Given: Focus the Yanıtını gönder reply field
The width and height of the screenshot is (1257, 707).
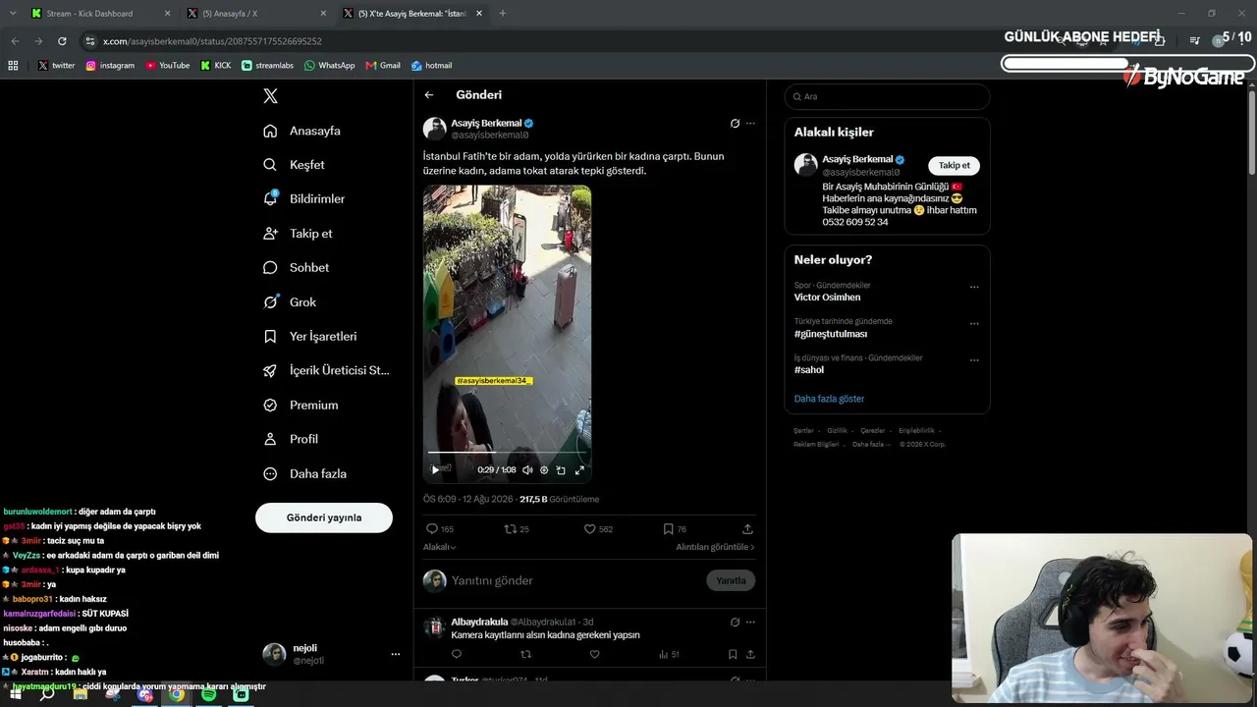Looking at the screenshot, I should click(x=574, y=580).
